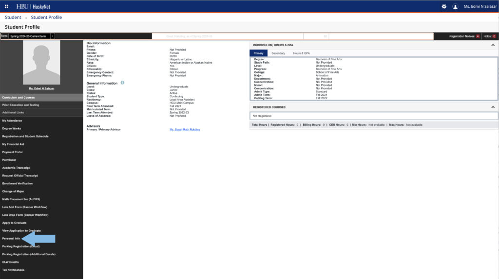Open Payment Portal link

(x=12, y=152)
